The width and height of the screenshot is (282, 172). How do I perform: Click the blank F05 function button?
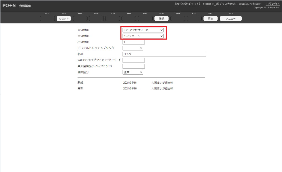coord(113,19)
